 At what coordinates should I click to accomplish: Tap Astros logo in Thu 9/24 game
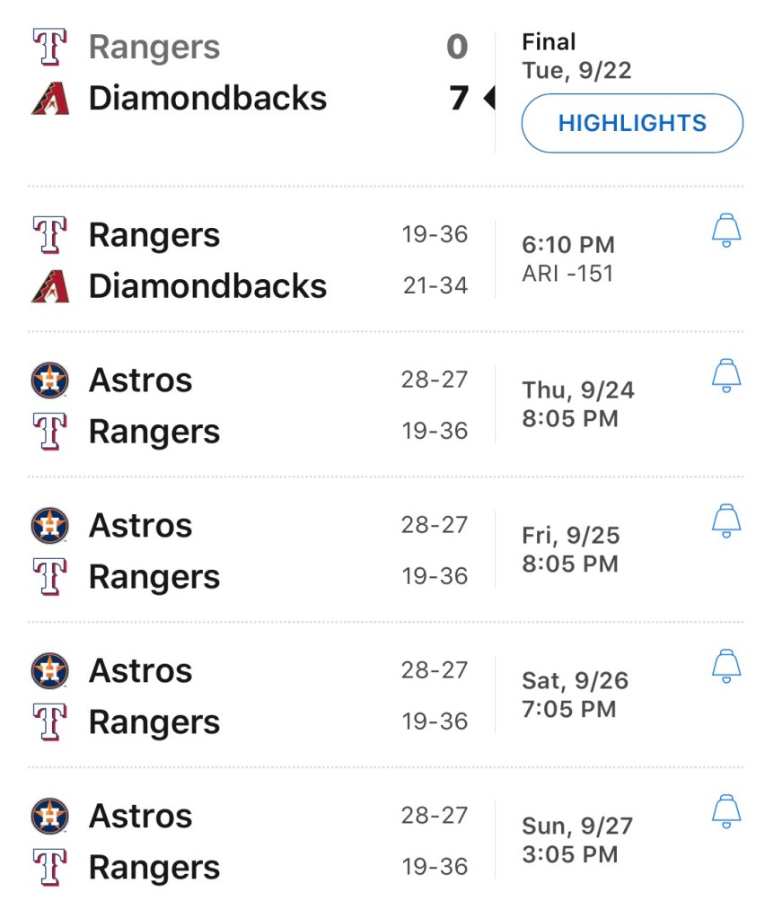(49, 380)
